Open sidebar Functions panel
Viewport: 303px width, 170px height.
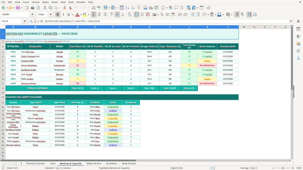point(298,58)
